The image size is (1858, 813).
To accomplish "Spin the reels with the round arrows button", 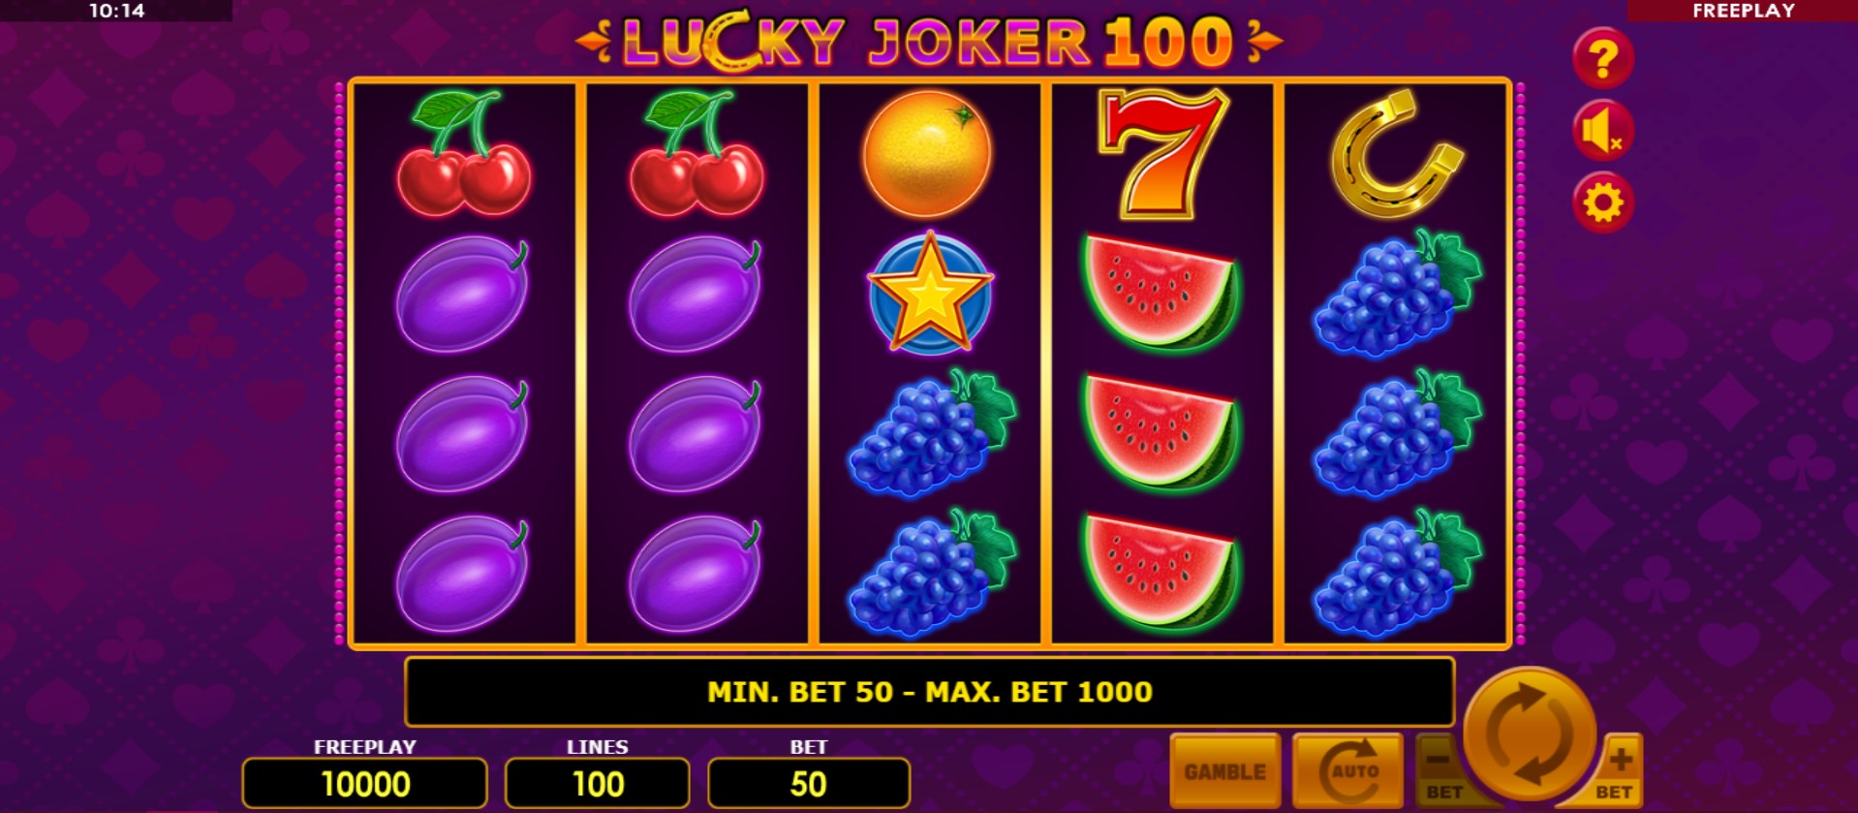I will [1529, 734].
